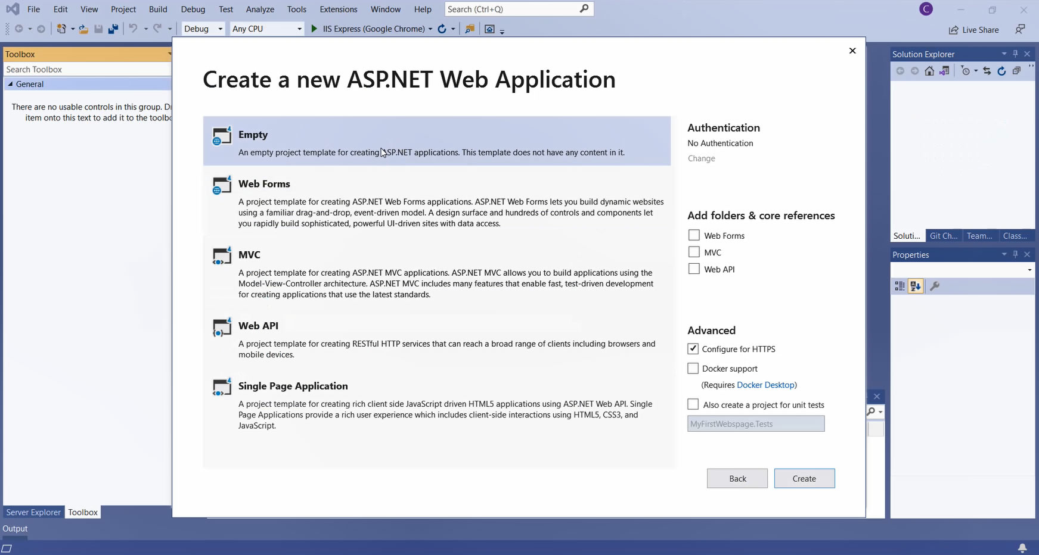Click the Categorized icon in Properties panel
1039x555 pixels.
click(900, 286)
